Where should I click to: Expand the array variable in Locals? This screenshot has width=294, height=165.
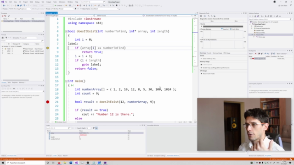click(48, 133)
